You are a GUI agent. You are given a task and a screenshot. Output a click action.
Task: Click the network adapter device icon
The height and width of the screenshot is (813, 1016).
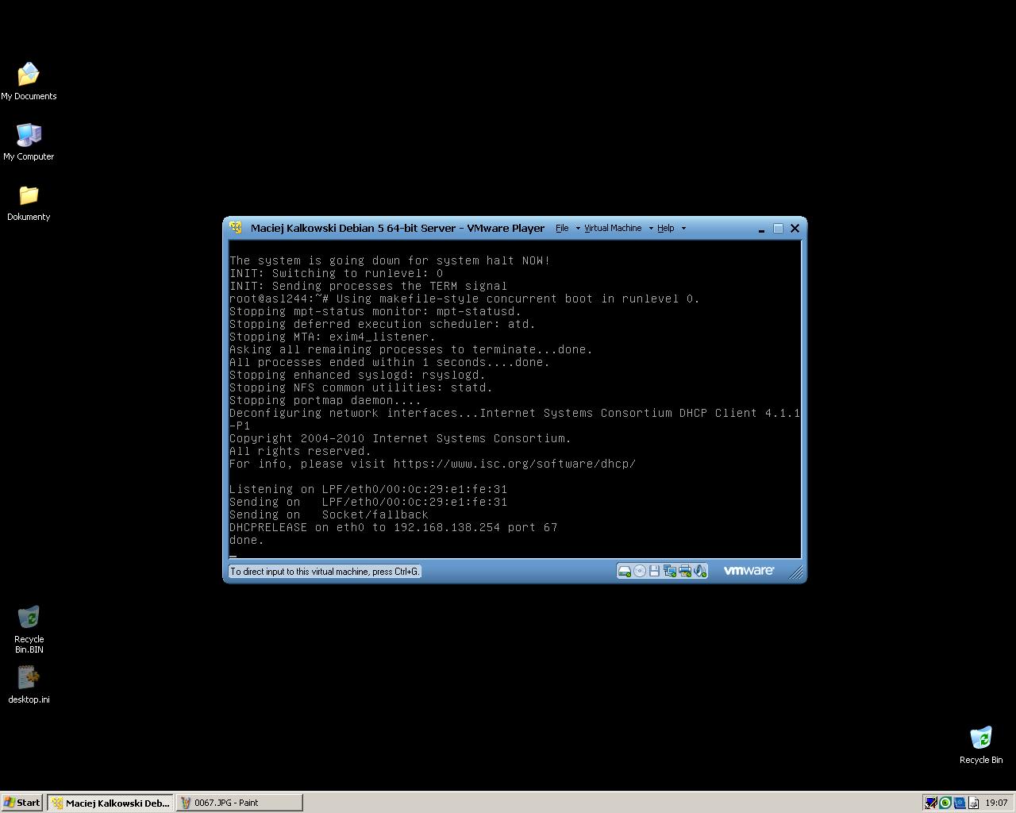point(670,571)
